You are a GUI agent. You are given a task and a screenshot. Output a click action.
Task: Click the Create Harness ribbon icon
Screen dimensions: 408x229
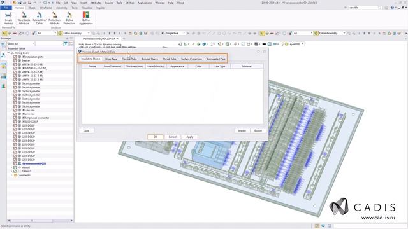[x=8, y=18]
